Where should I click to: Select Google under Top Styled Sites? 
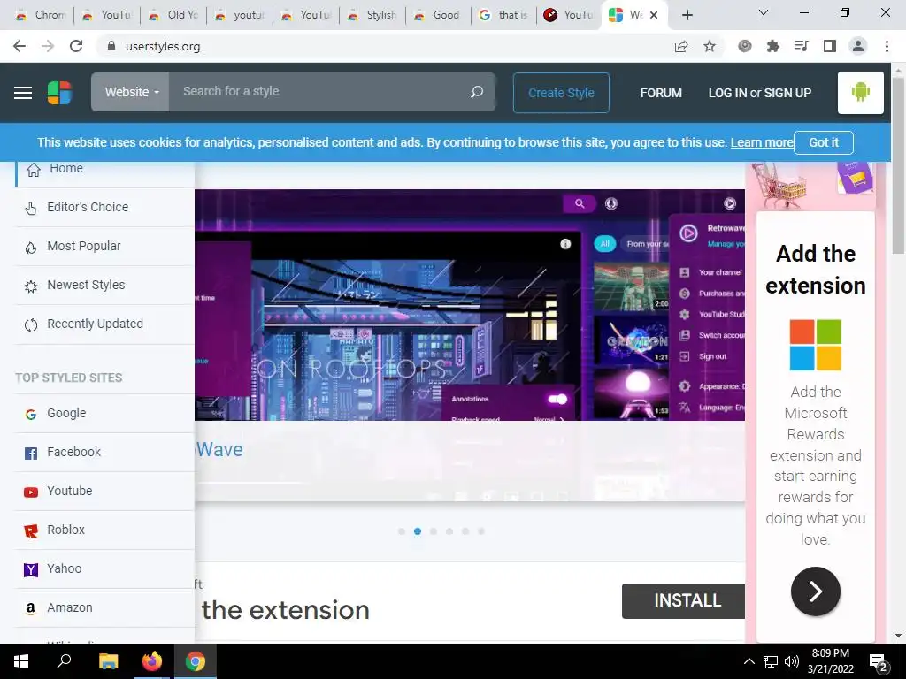104,414
